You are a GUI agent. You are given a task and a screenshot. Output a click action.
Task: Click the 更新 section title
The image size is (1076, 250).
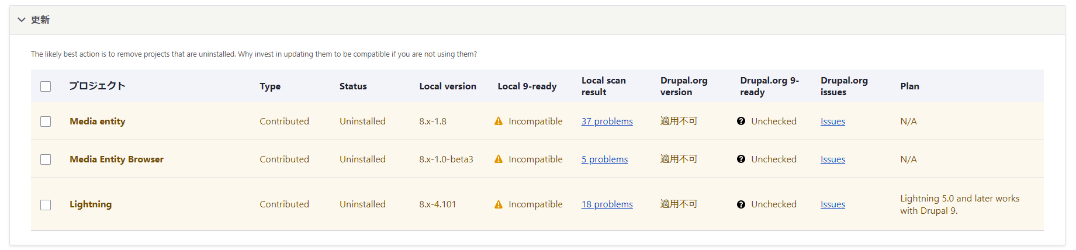[40, 20]
